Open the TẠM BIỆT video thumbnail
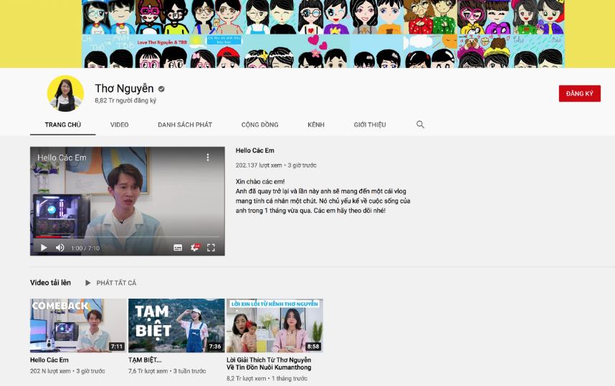 click(176, 325)
